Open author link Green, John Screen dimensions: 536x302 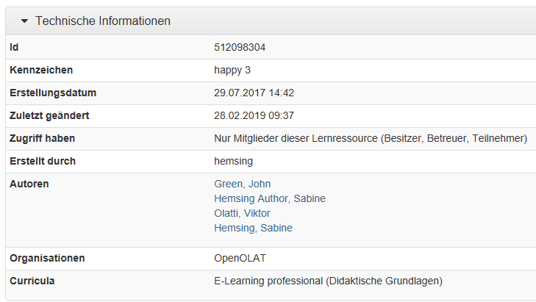pyautogui.click(x=243, y=184)
